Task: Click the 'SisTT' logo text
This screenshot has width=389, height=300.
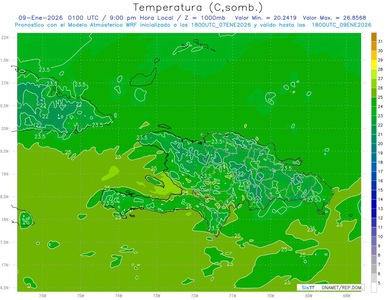Action: 308,287
